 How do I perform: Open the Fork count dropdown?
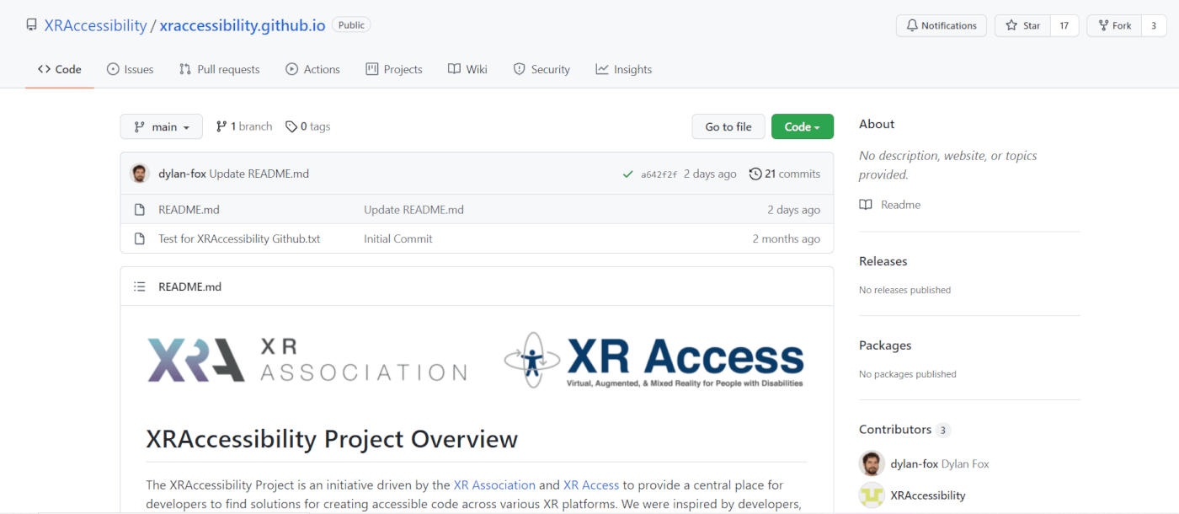pos(1155,25)
